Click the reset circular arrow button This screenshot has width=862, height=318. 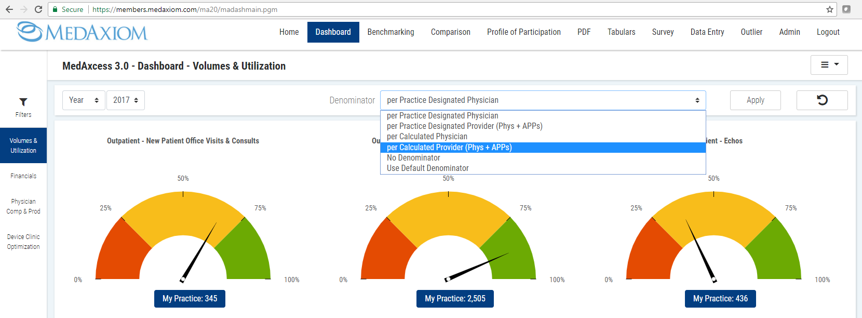pos(821,100)
